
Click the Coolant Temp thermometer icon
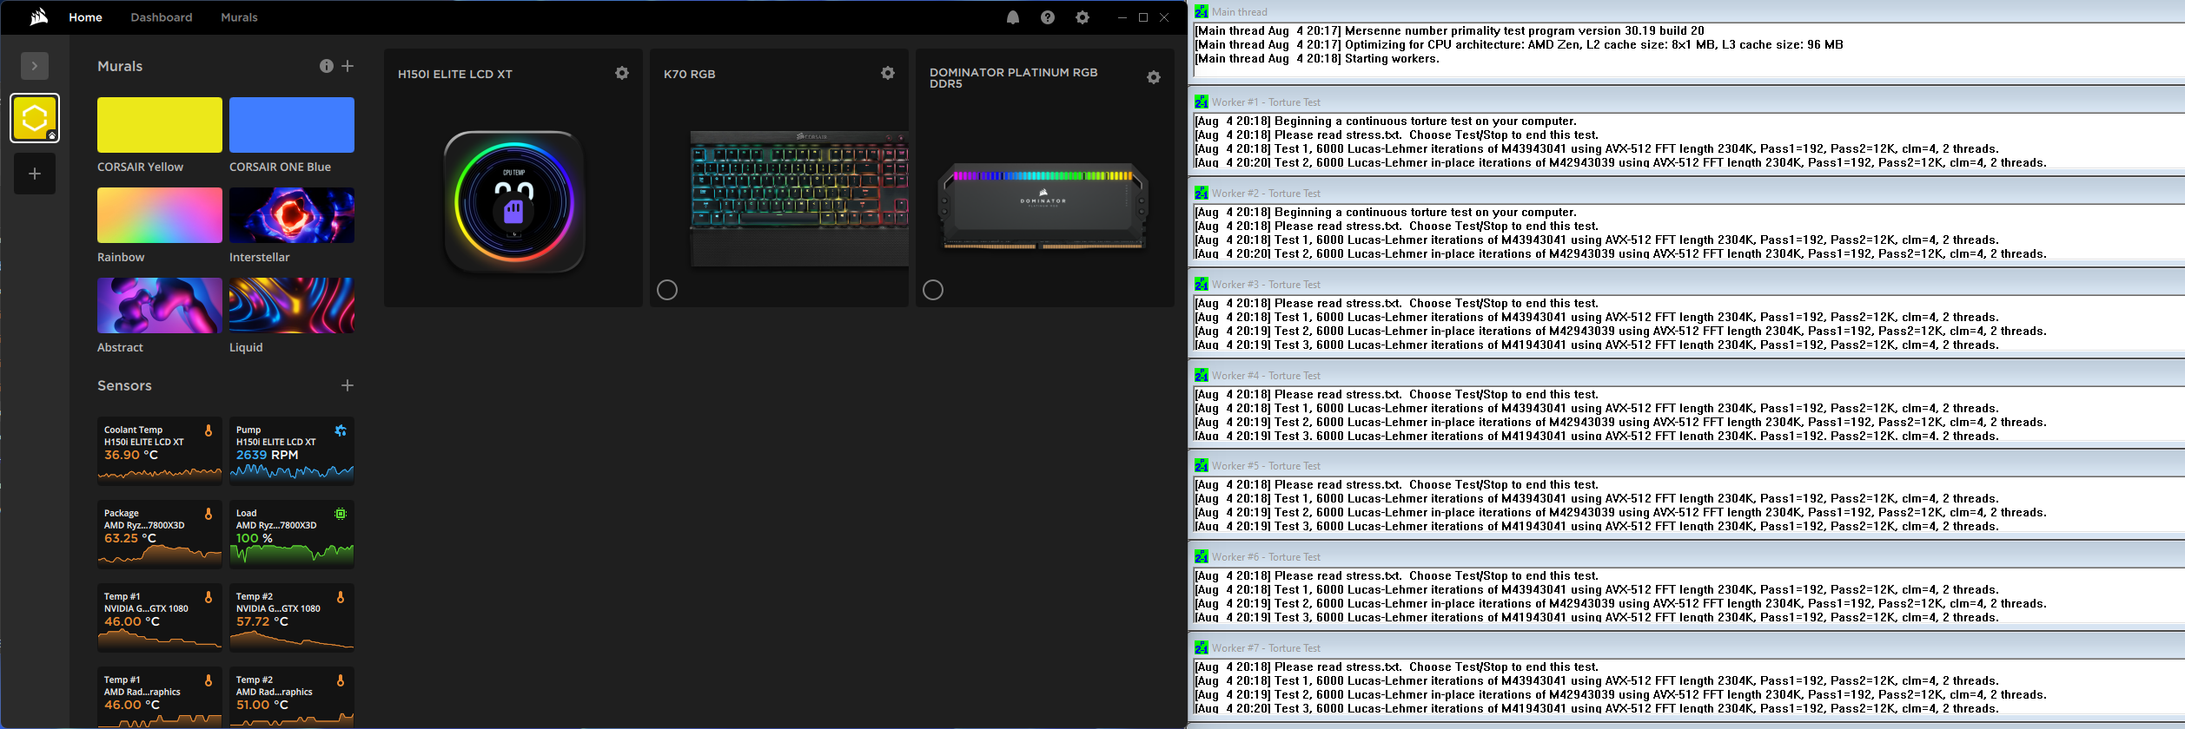(x=209, y=430)
